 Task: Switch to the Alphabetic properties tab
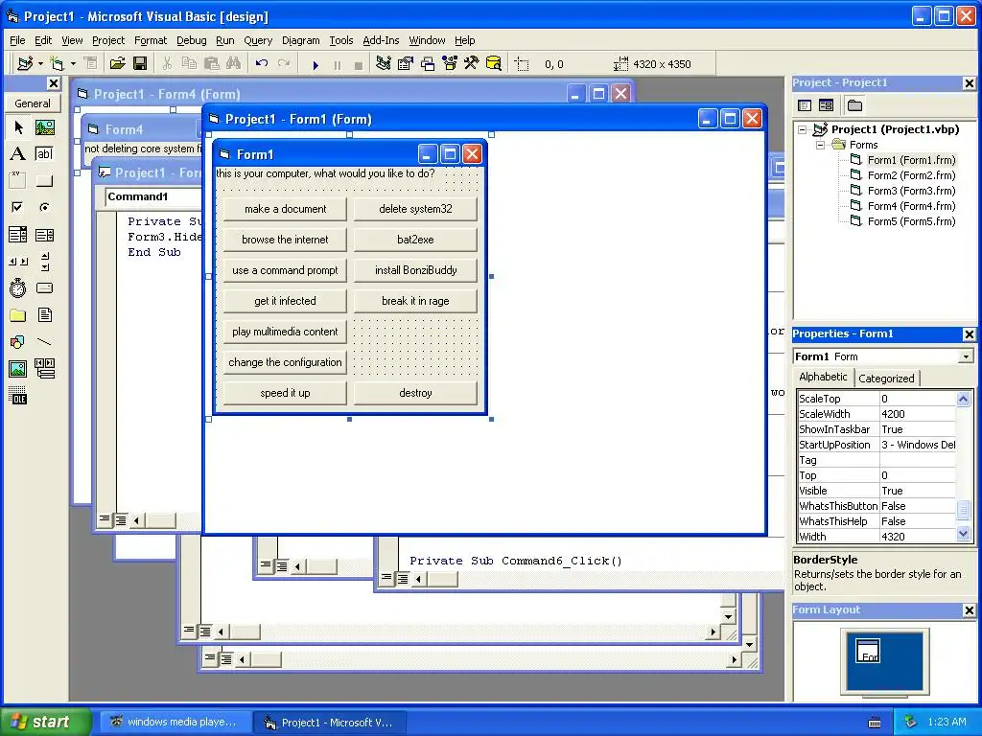[823, 377]
